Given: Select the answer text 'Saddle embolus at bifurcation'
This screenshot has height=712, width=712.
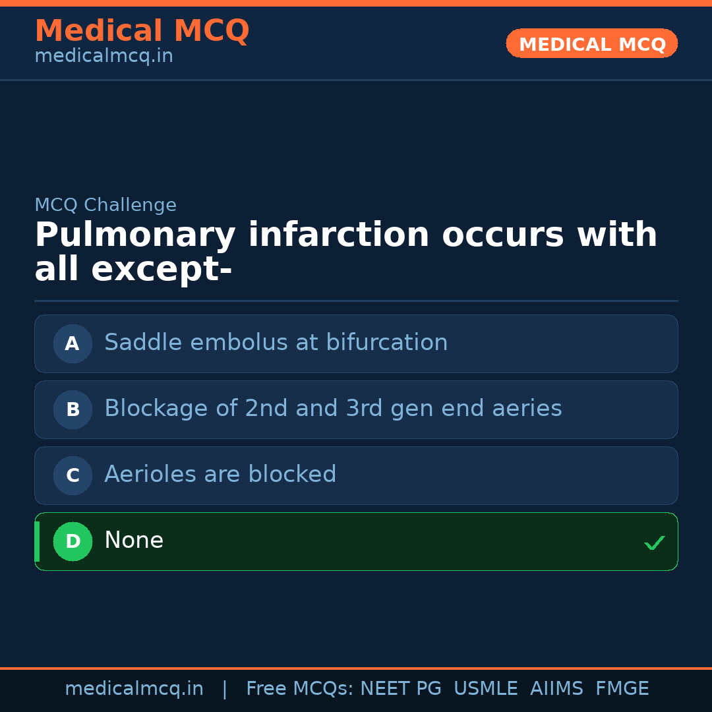Looking at the screenshot, I should 276,343.
